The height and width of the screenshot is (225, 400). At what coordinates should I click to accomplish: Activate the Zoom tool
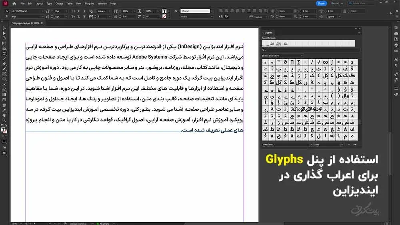(x=4, y=120)
